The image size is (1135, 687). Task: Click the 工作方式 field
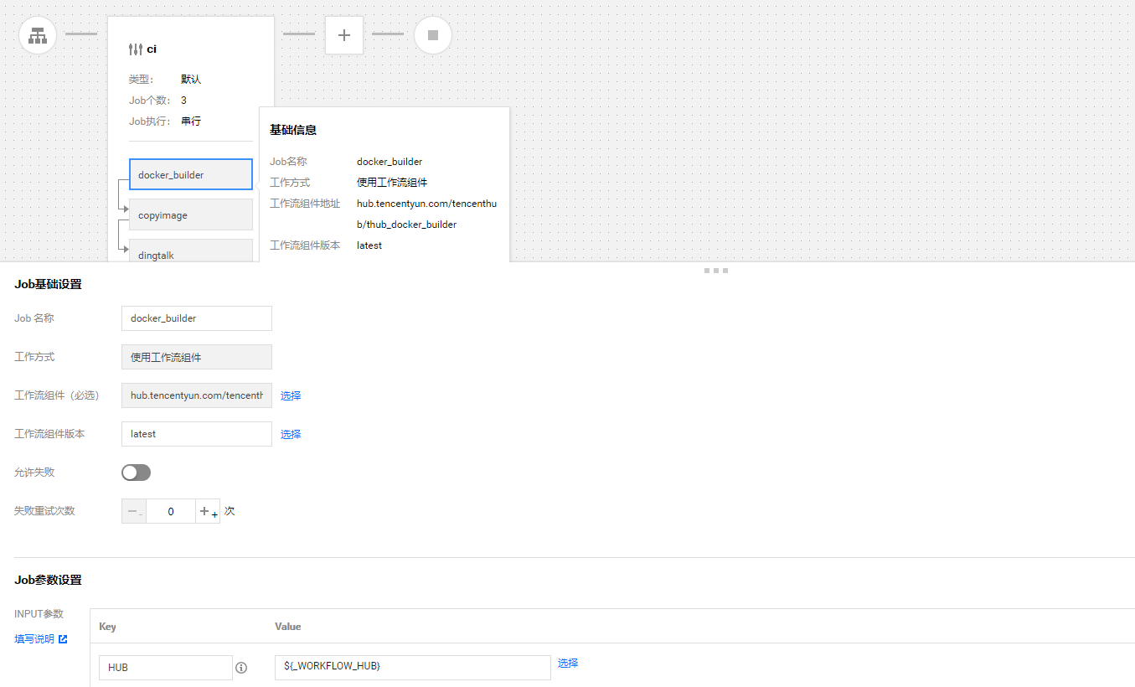[x=197, y=357]
